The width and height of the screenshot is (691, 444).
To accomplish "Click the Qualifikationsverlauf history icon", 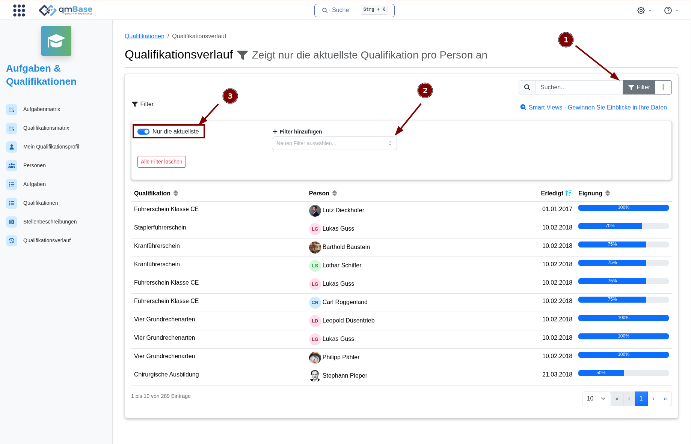I will (12, 241).
